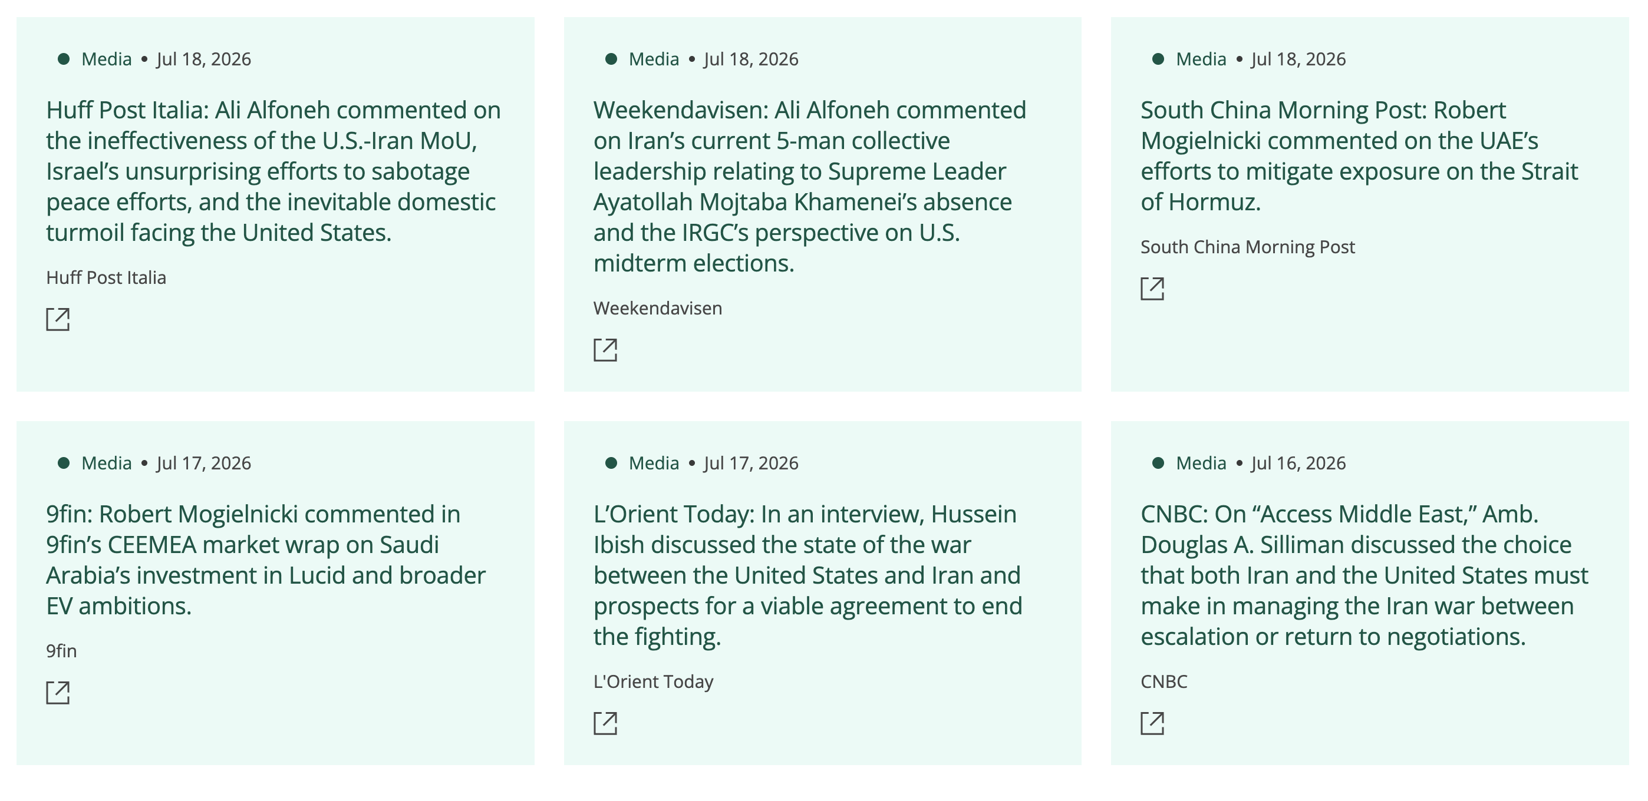This screenshot has height=801, width=1648.
Task: Open external link icon under South China Morning Post
Action: (1152, 289)
